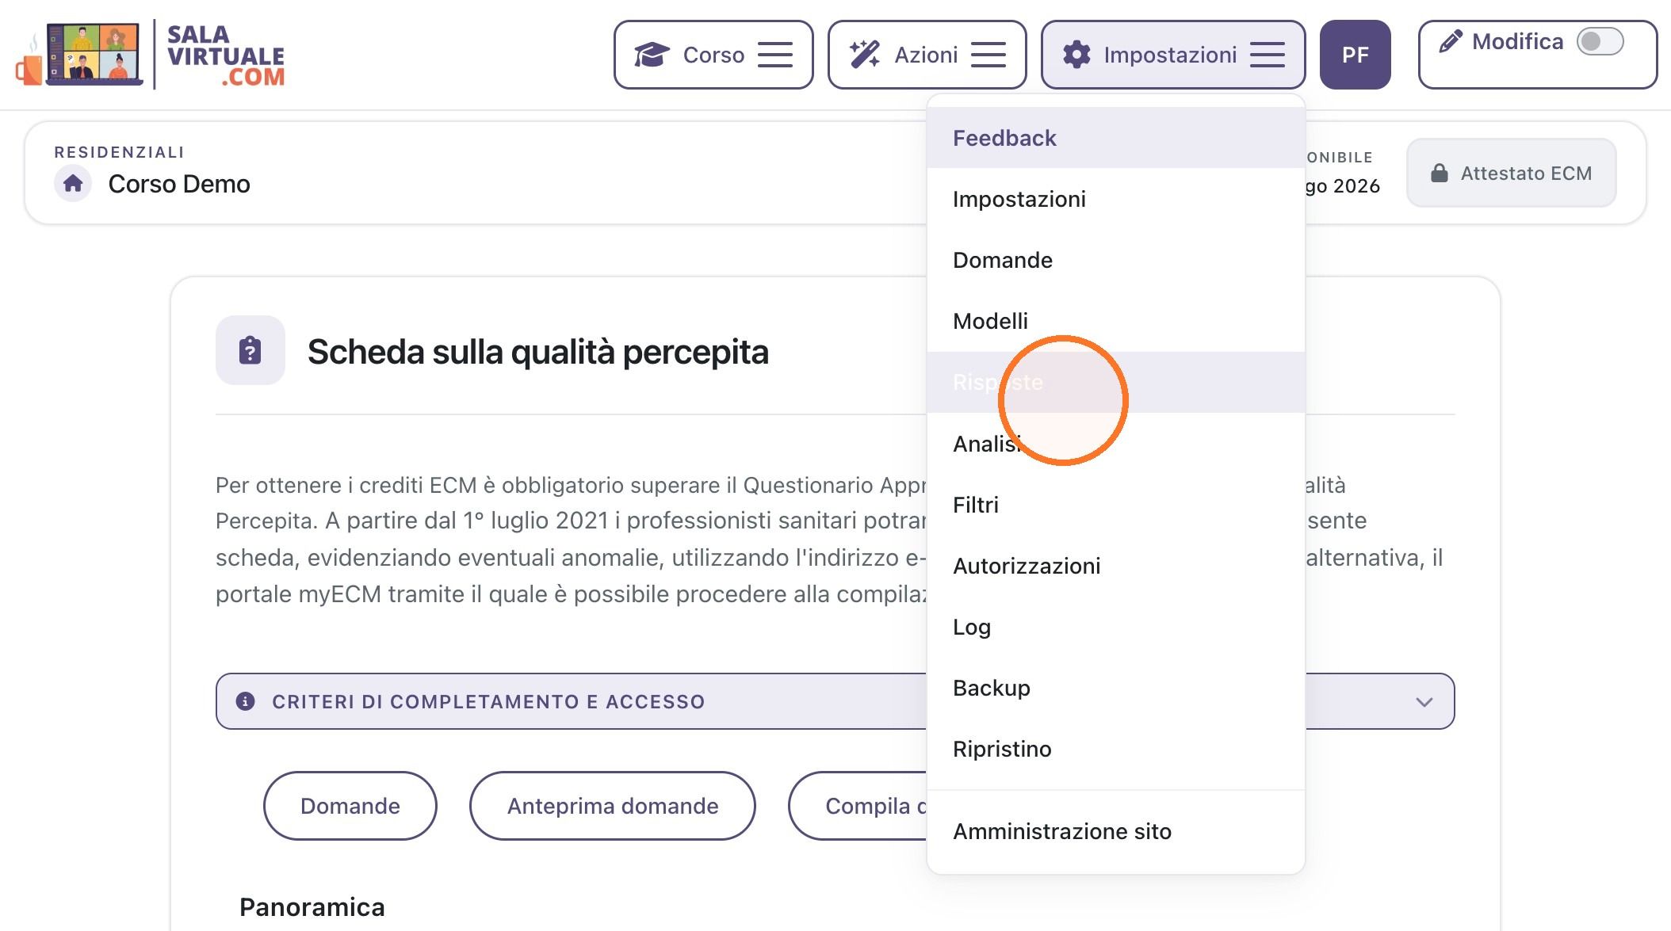Select Backup menu entry

coord(1116,687)
